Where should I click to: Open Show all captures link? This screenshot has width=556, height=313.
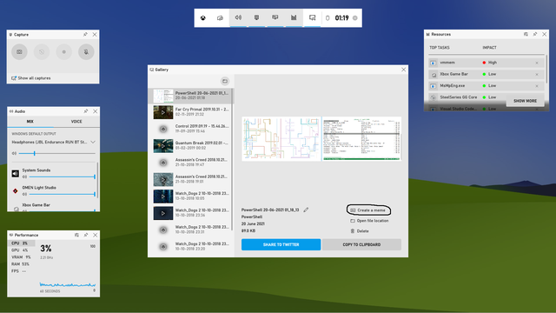click(31, 78)
